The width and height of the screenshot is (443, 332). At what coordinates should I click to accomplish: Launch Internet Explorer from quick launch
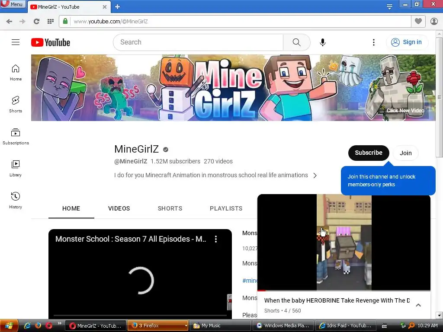pyautogui.click(x=27, y=326)
